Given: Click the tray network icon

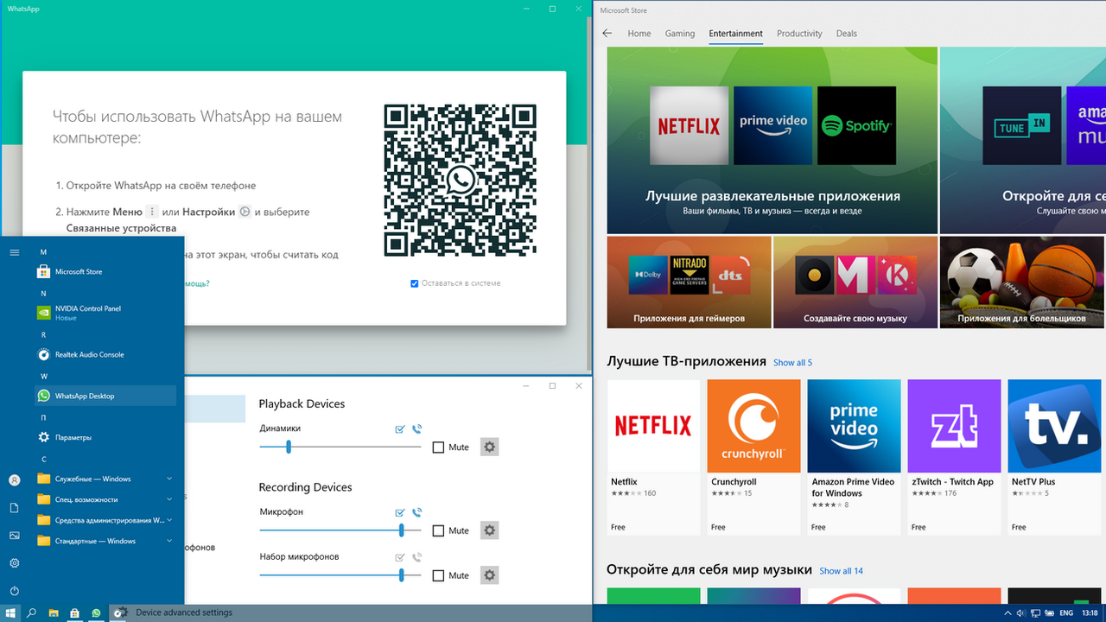Looking at the screenshot, I should (x=1033, y=613).
